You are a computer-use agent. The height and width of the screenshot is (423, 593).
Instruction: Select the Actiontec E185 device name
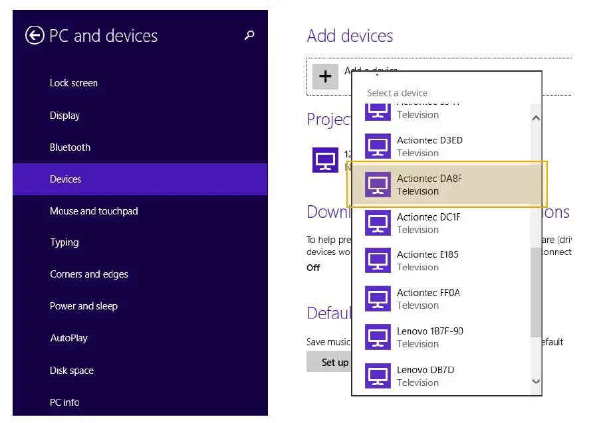click(427, 254)
